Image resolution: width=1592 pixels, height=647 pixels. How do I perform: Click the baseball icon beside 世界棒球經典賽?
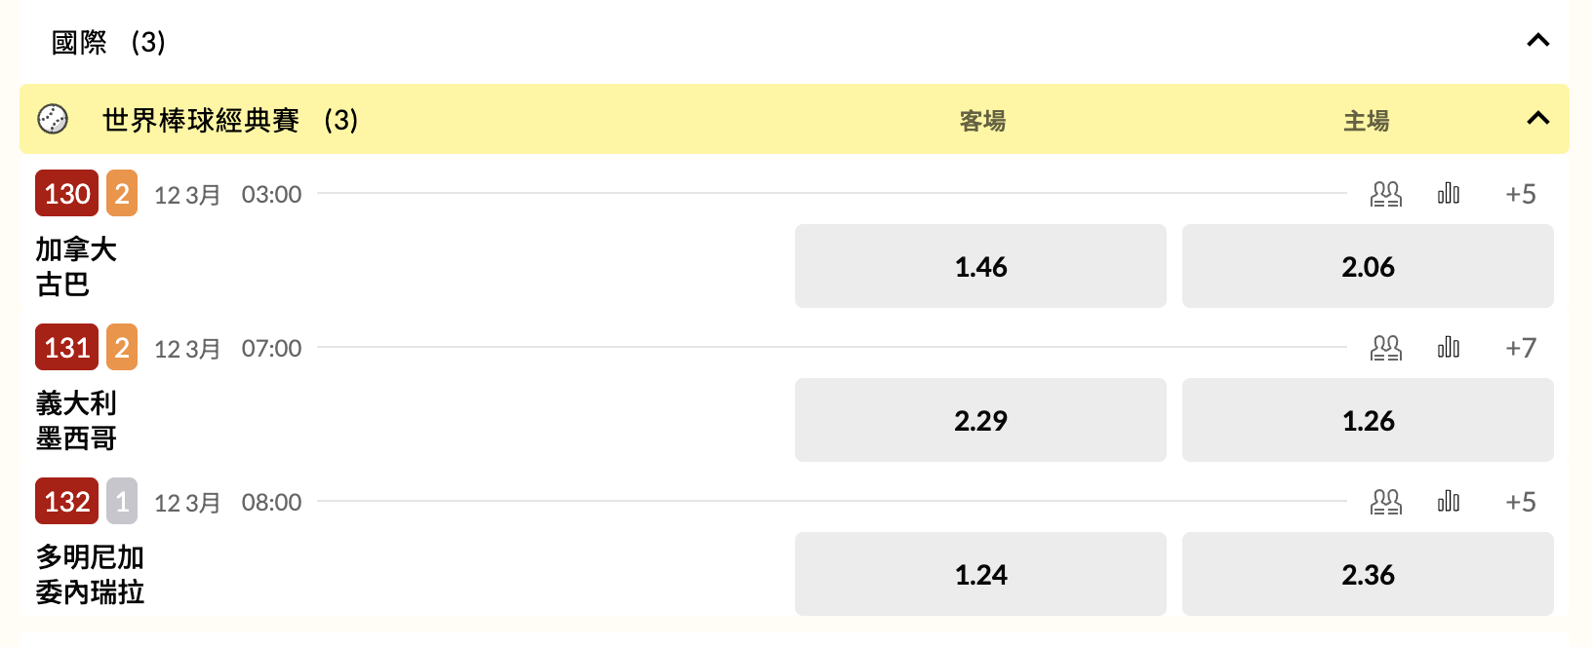53,119
